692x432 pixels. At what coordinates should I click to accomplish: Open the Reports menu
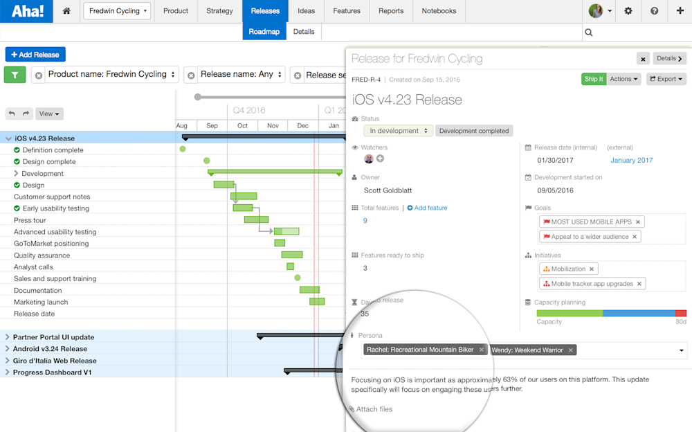(x=391, y=11)
